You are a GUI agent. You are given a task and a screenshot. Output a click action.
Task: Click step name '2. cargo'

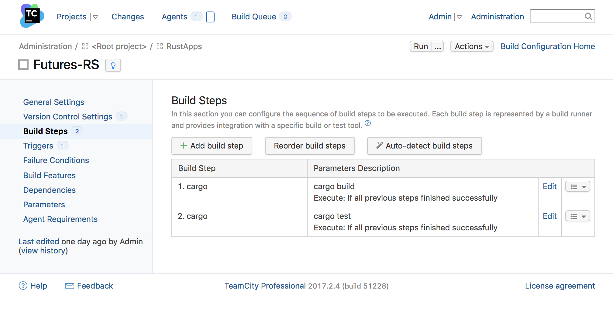pos(193,216)
